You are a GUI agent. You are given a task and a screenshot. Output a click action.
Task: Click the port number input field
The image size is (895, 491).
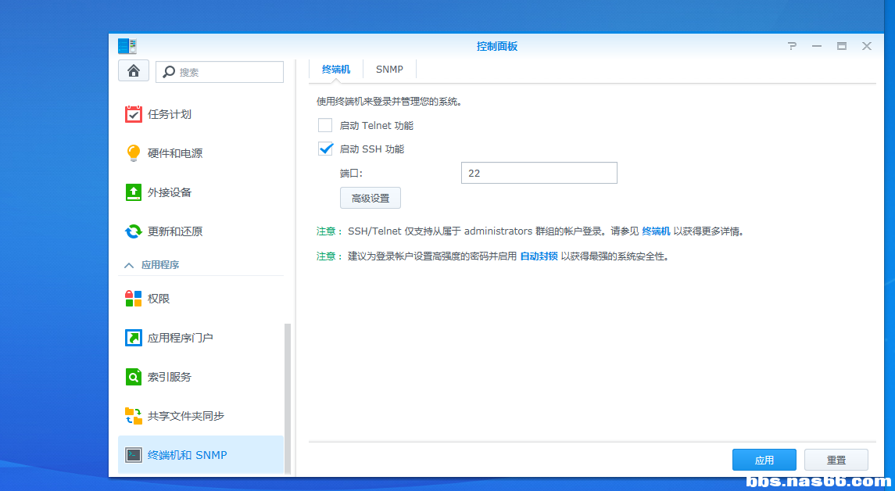(x=539, y=173)
